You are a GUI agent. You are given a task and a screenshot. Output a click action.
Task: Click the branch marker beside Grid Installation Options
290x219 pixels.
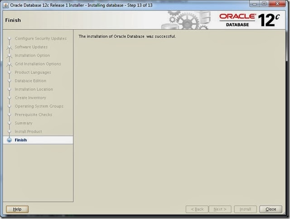[x=9, y=64]
